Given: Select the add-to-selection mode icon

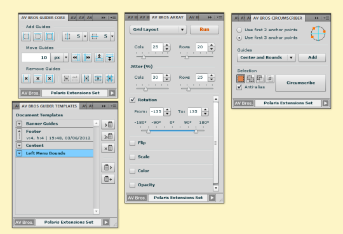Looking at the screenshot, I should click(250, 79).
